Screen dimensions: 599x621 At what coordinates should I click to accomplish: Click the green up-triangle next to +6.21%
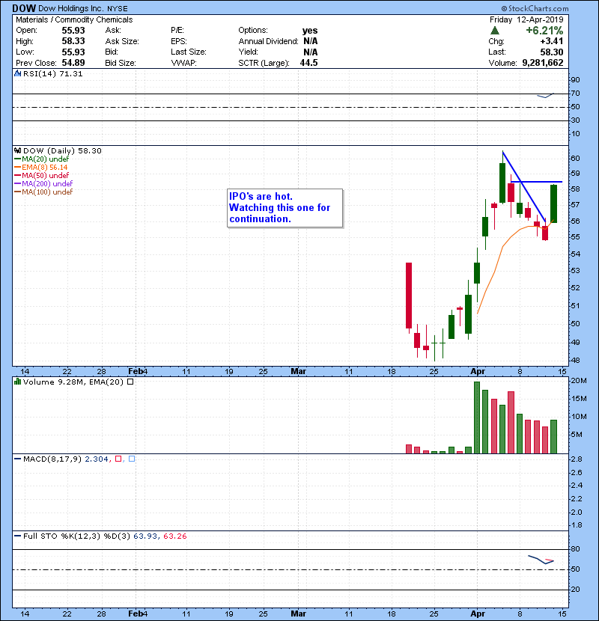[494, 31]
